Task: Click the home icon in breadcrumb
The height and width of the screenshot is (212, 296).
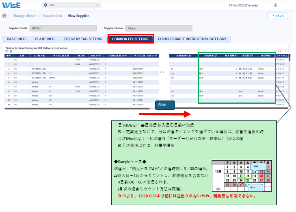Action: coord(4,16)
